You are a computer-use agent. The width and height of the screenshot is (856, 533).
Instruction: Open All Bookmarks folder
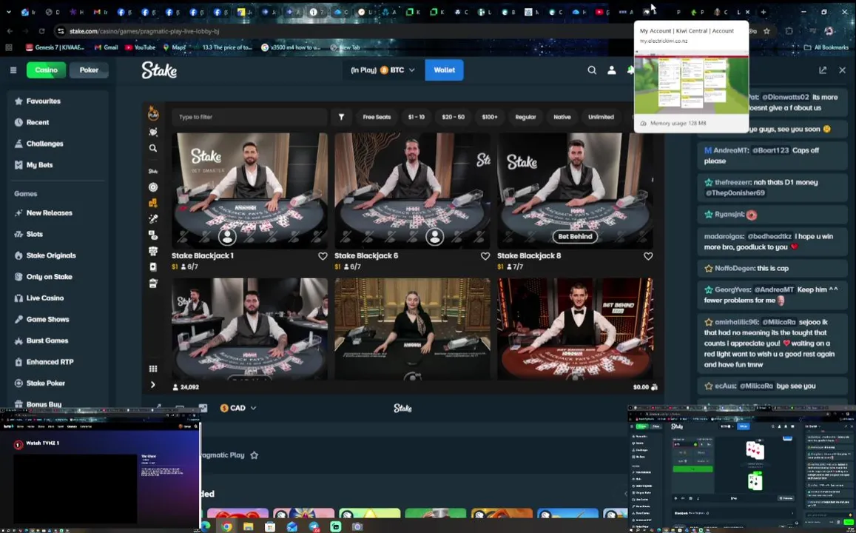click(x=826, y=47)
